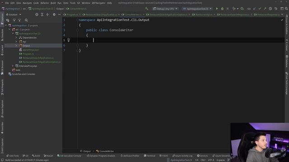Open ApiIntegrationTest.Cli run configuration dropdown

pyautogui.click(x=197, y=9)
